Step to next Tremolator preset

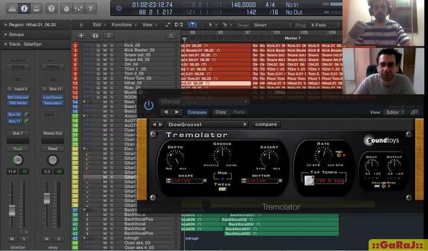[x=160, y=124]
